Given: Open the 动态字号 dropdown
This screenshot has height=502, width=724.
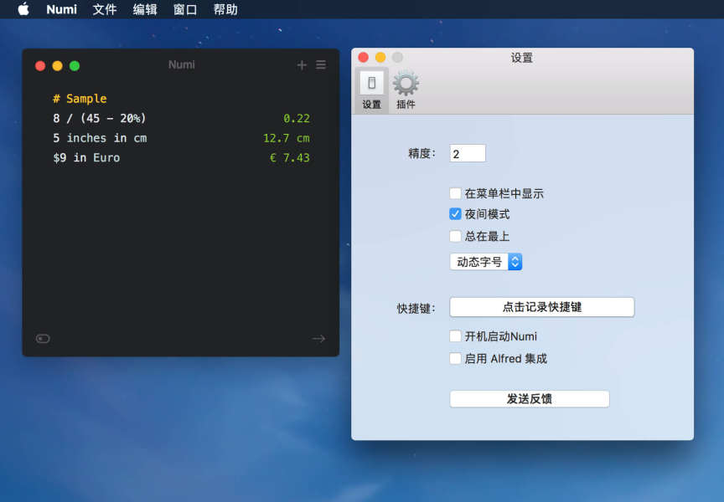Looking at the screenshot, I should click(x=486, y=262).
